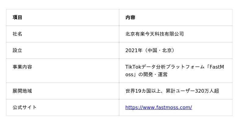Open the https://www.fastmoss.com/ link

tap(159, 107)
